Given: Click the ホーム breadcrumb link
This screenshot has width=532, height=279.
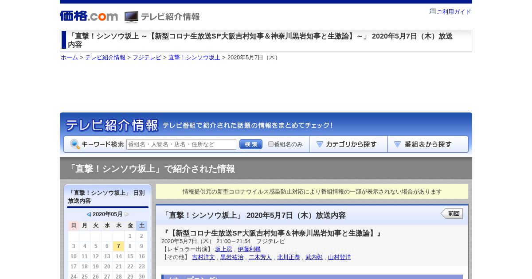Looking at the screenshot, I should pyautogui.click(x=69, y=58).
